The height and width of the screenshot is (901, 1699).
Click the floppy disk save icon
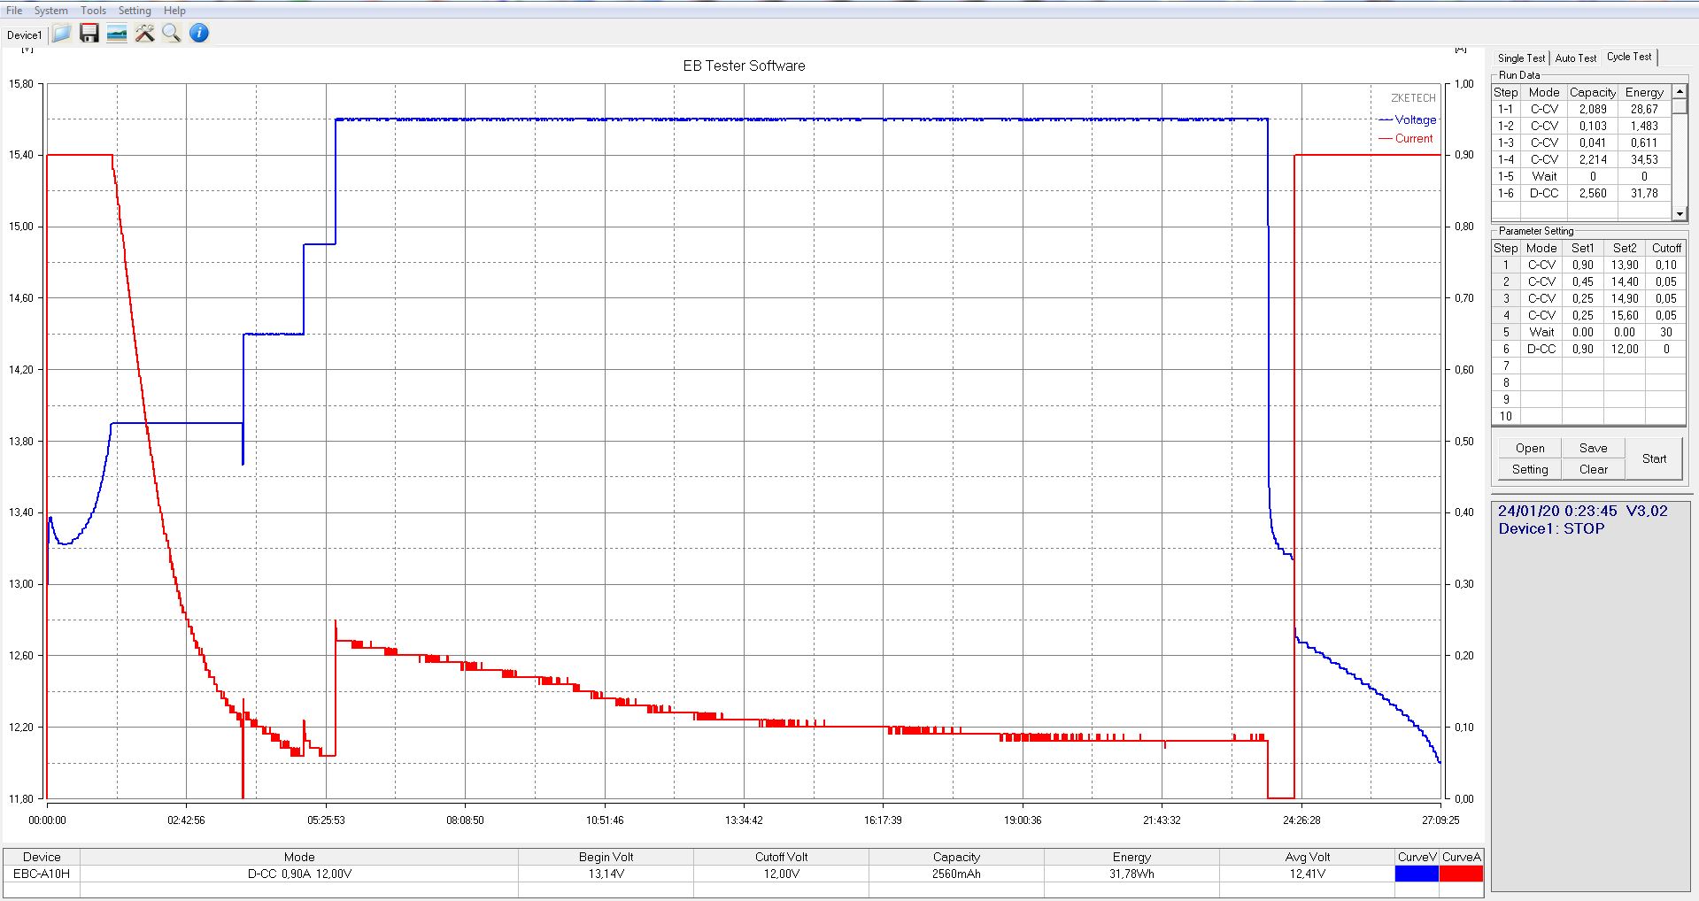pos(89,34)
